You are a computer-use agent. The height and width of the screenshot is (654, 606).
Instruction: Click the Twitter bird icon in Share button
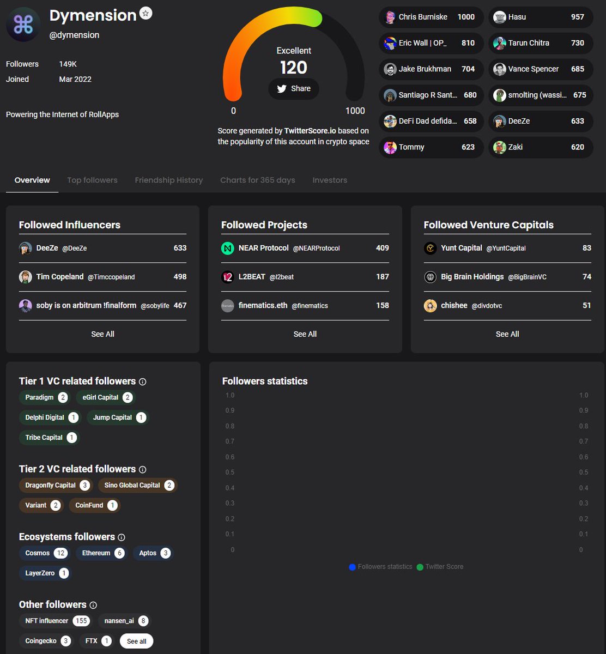[x=282, y=89]
